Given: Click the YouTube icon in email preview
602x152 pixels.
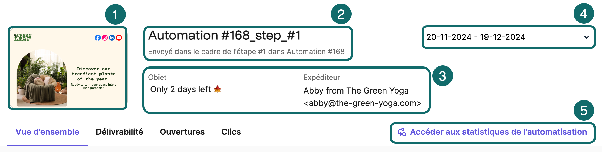Looking at the screenshot, I should point(119,38).
